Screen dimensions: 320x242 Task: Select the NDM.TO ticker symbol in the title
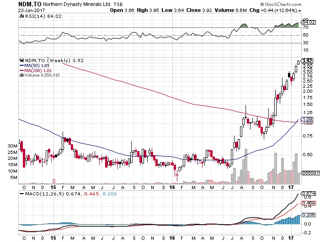click(30, 4)
